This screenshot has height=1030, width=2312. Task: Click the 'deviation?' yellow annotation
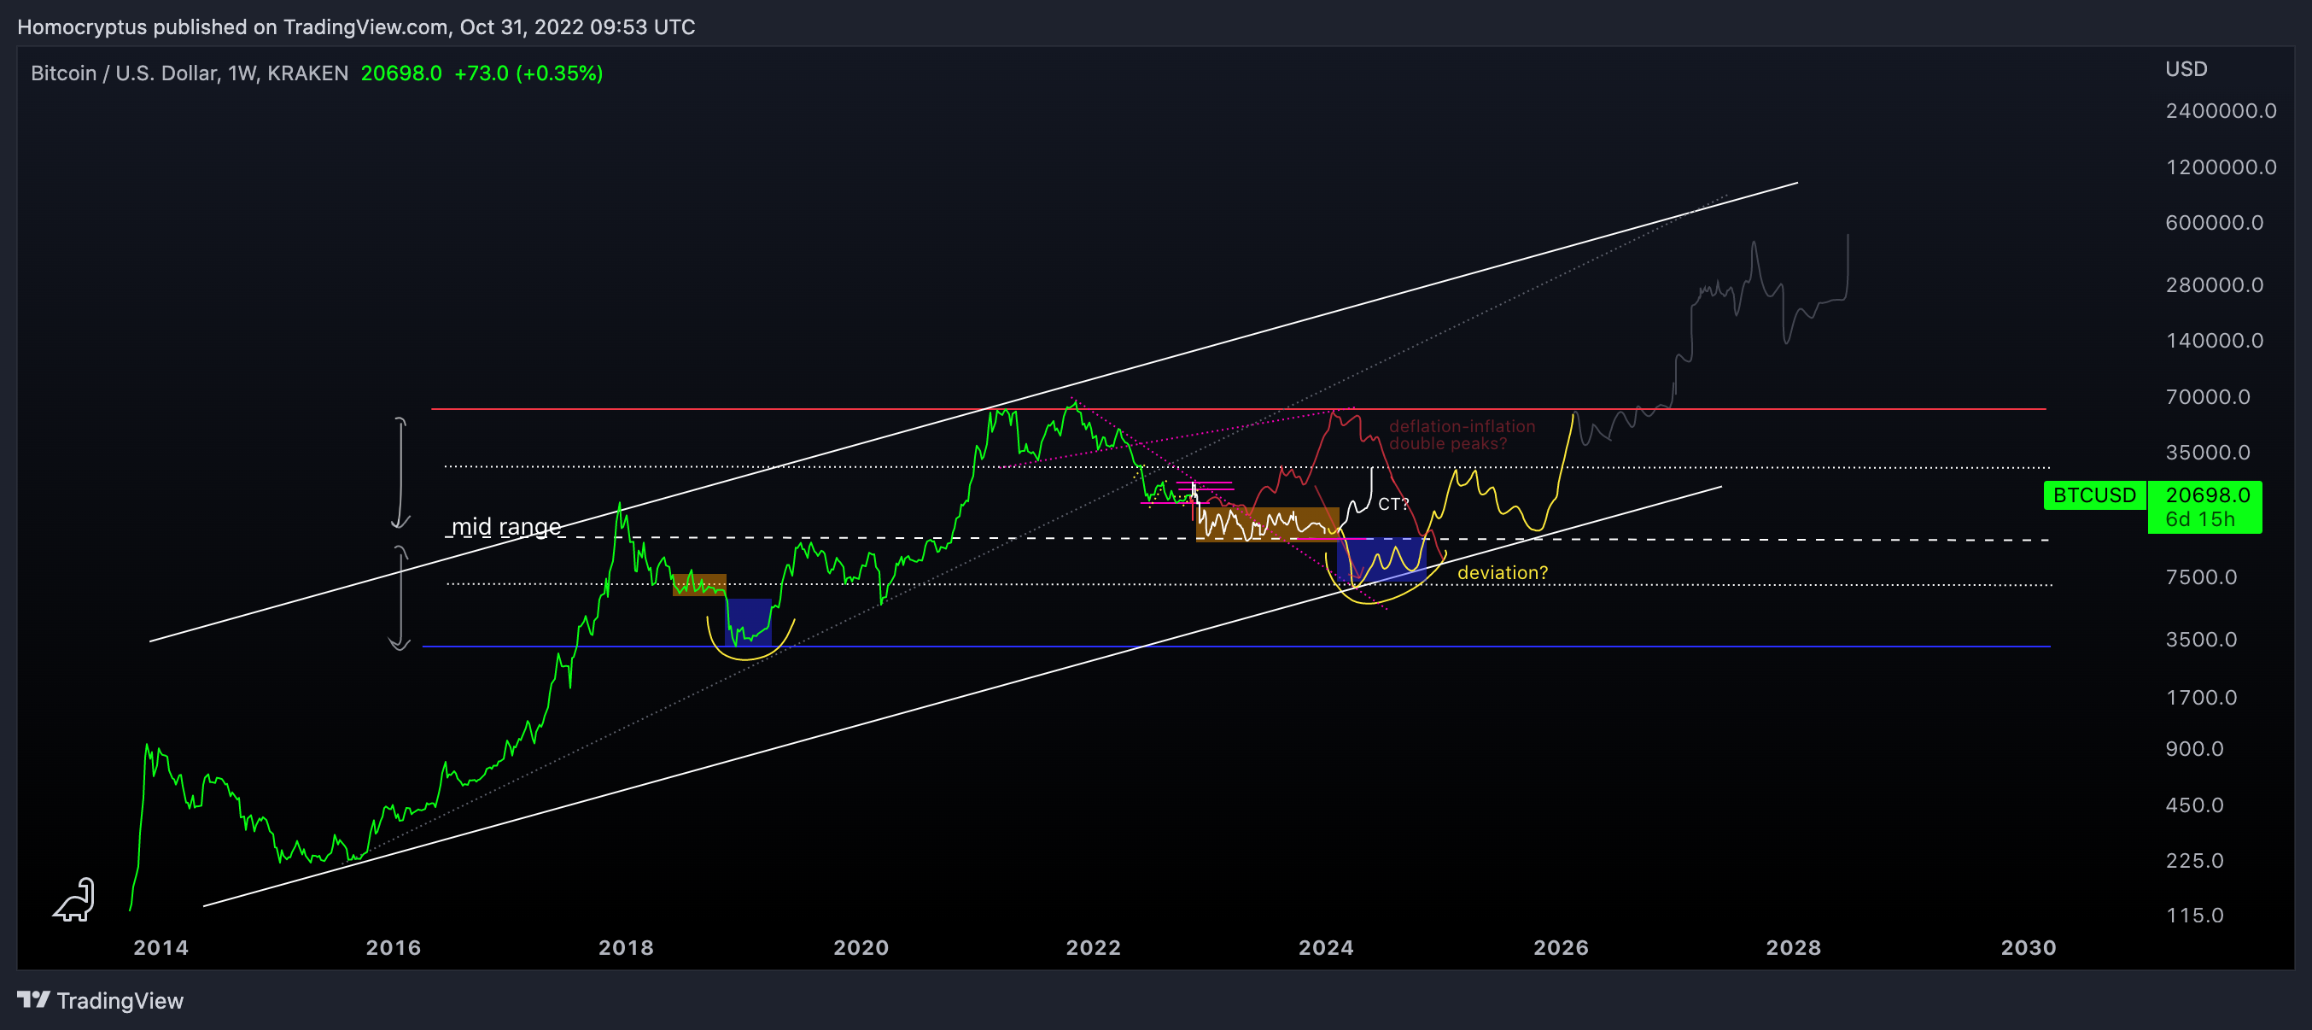tap(1503, 573)
